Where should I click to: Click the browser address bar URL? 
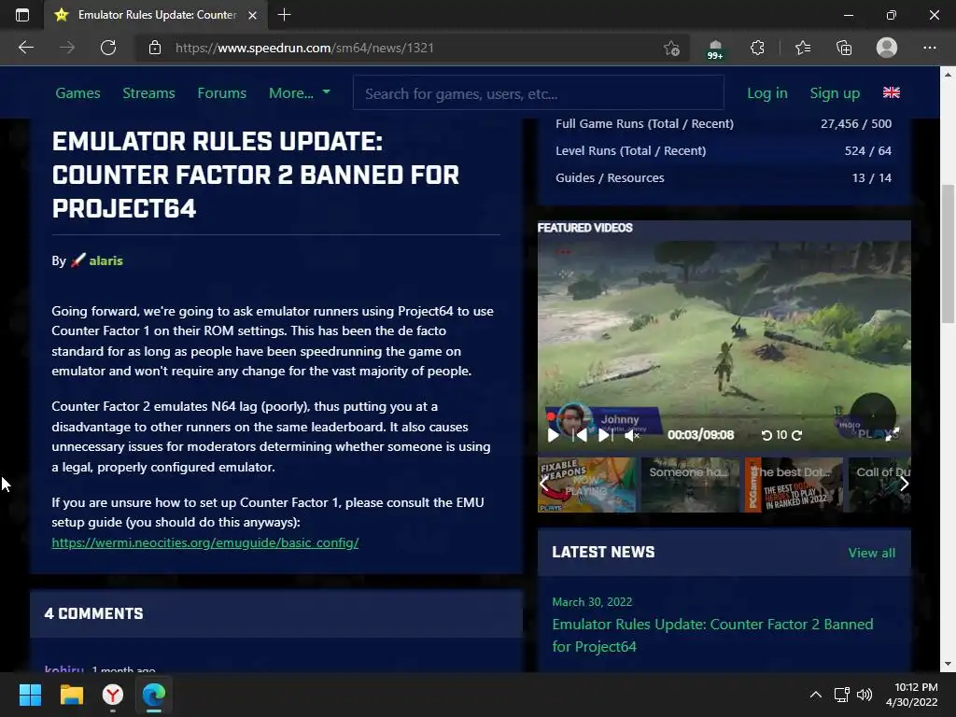coord(304,48)
